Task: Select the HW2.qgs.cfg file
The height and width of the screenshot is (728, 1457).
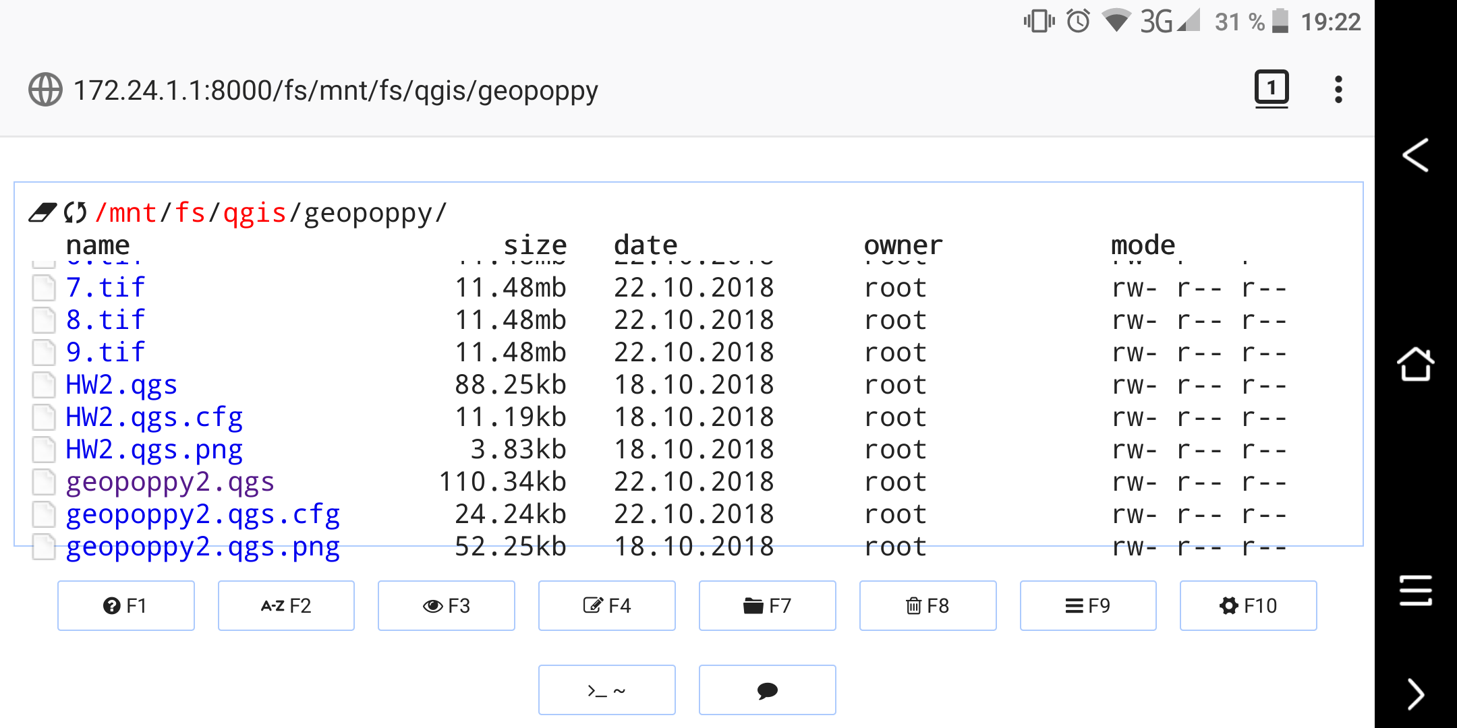Action: point(154,417)
